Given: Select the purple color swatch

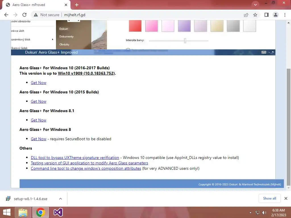Looking at the screenshot, I should pos(184,26).
